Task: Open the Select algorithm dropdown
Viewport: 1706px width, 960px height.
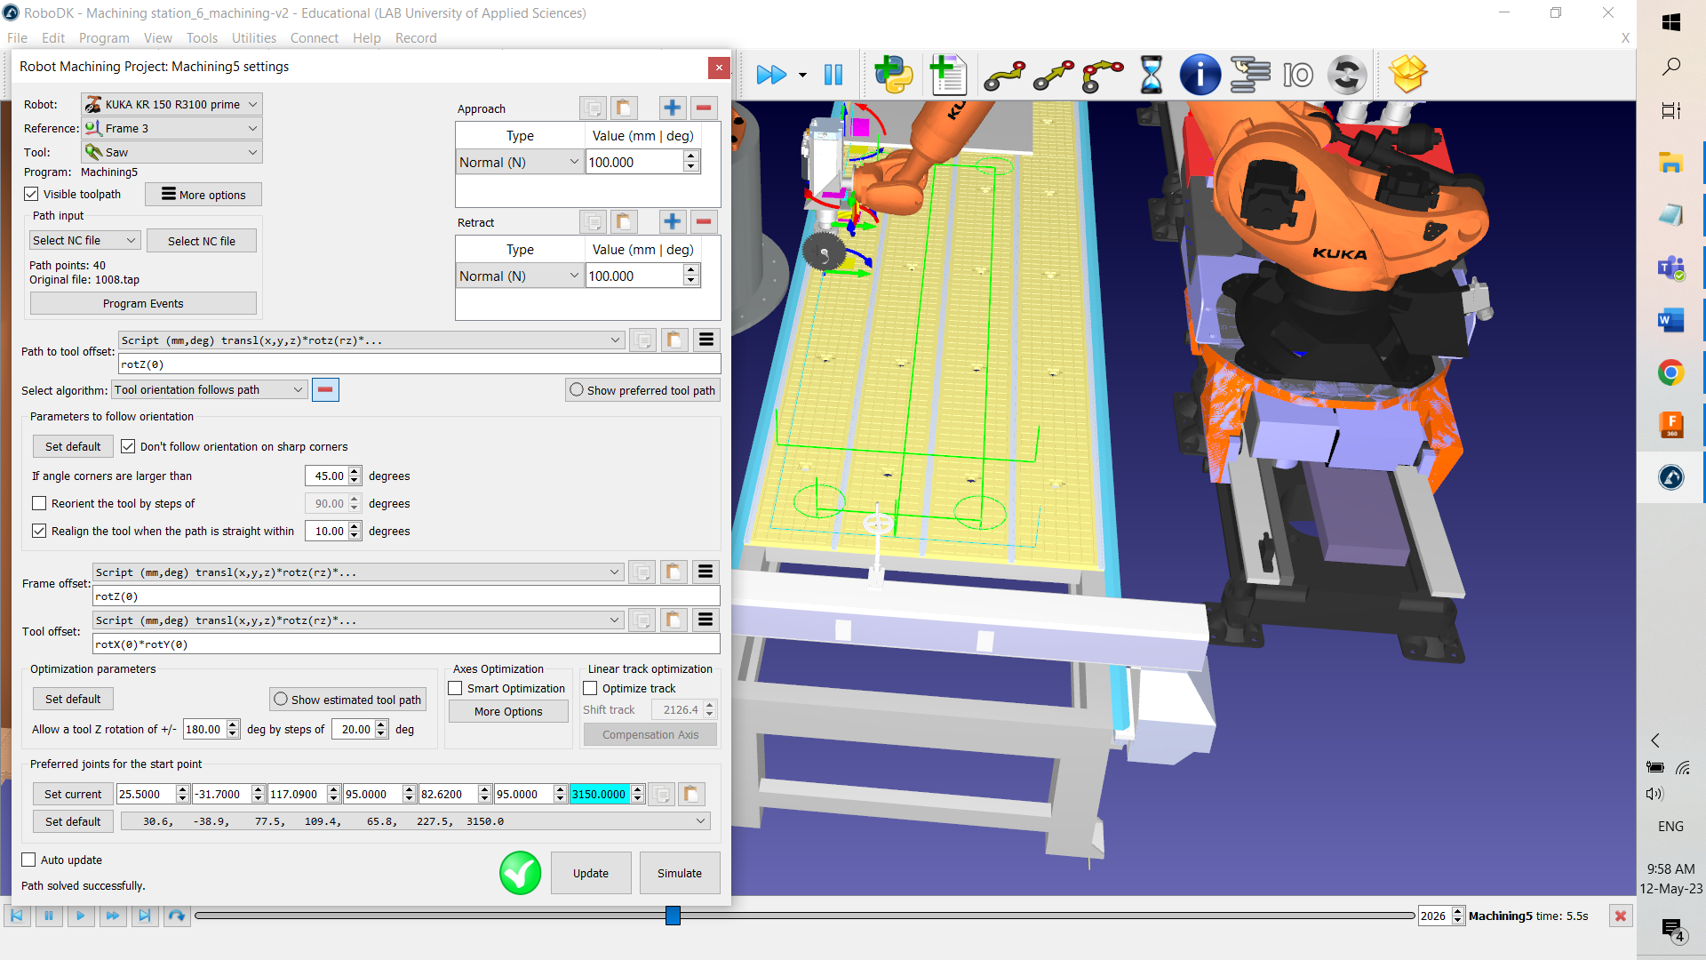Action: pyautogui.click(x=209, y=390)
